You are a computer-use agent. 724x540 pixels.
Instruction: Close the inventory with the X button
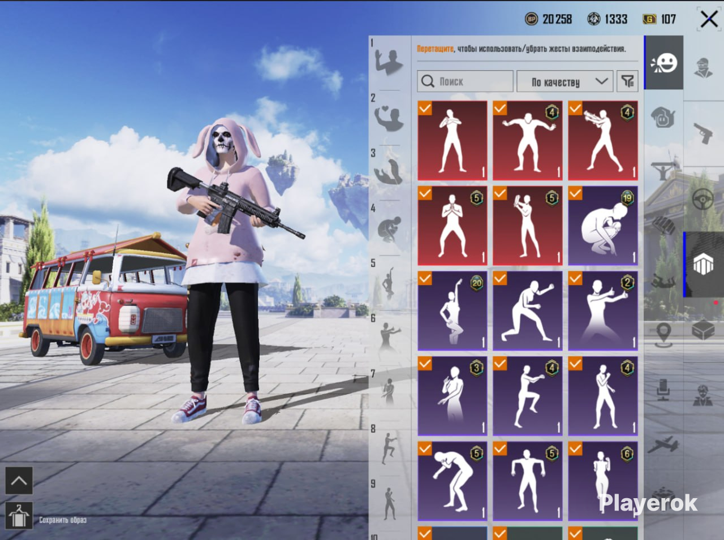tap(709, 19)
